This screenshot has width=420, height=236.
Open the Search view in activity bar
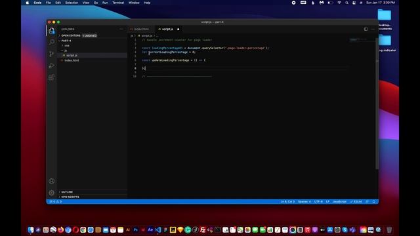click(x=52, y=42)
